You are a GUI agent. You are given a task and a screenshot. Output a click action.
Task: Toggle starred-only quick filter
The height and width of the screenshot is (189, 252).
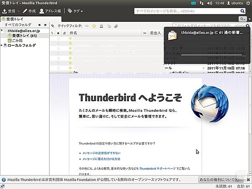tap(94, 26)
